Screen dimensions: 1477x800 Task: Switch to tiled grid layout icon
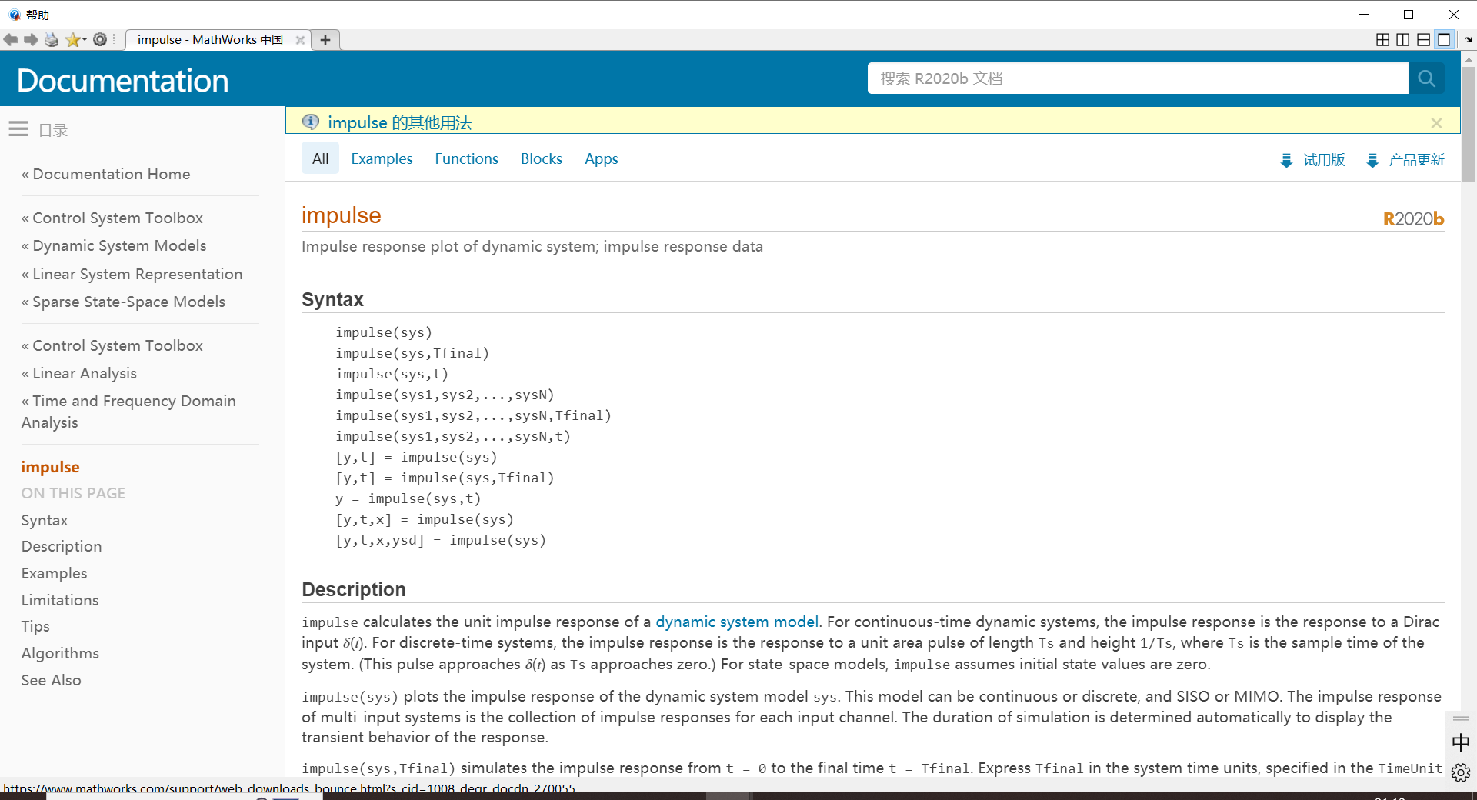(1382, 39)
